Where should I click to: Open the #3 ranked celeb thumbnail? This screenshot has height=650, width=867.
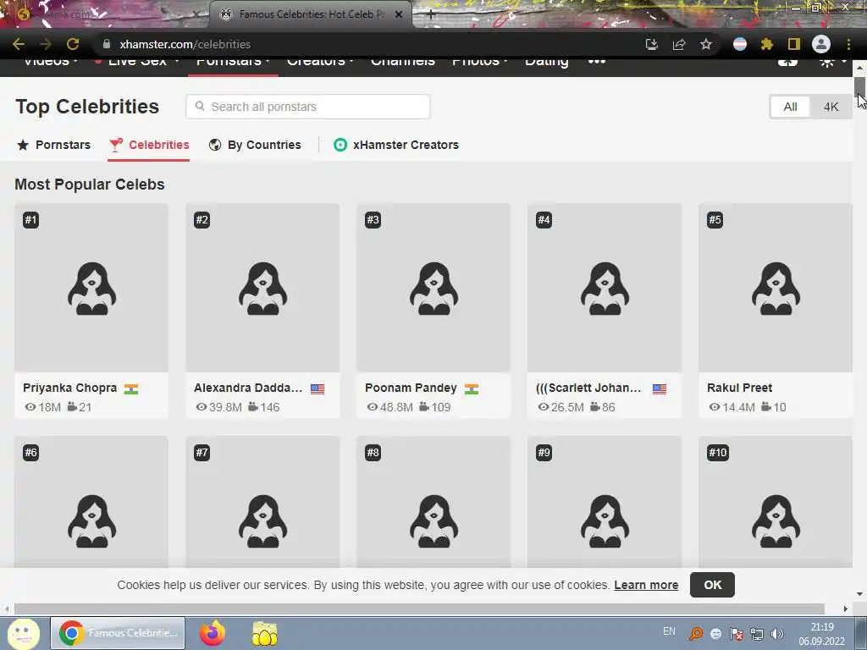pyautogui.click(x=433, y=288)
